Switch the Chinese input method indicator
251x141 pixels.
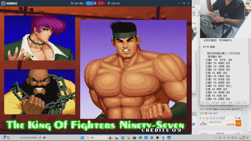pyautogui.click(x=228, y=138)
